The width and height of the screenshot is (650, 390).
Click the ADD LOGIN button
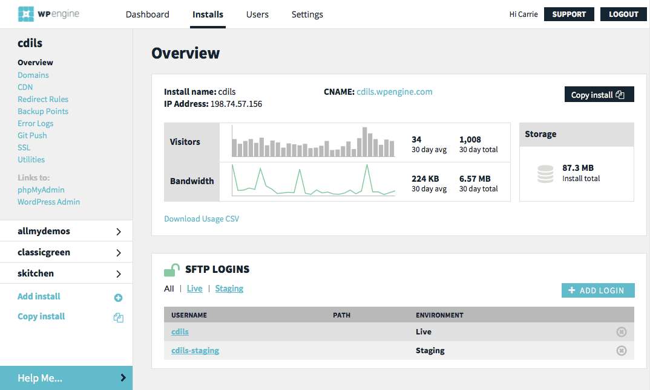598,290
